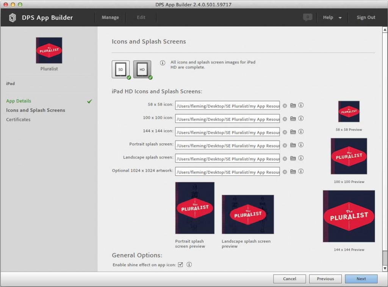Viewport: 388px width, 287px height.
Task: Go to Icons and Splash Screens step
Action: [x=36, y=110]
